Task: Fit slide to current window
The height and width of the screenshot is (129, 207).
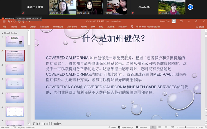Action: [205, 127]
